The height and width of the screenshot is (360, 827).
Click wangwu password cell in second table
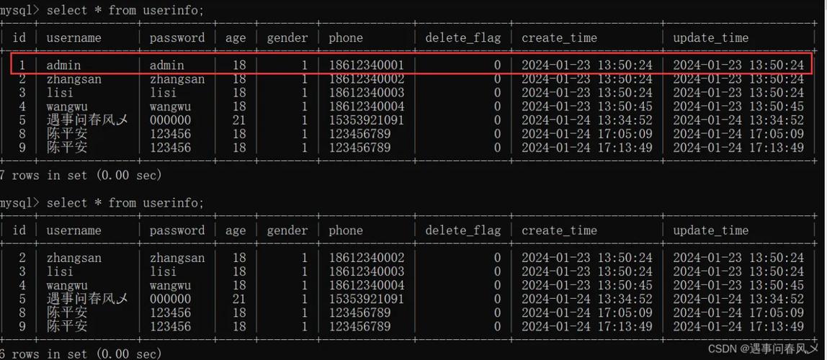point(170,285)
